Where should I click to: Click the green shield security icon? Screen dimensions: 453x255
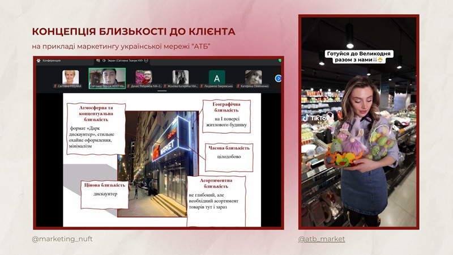click(279, 61)
